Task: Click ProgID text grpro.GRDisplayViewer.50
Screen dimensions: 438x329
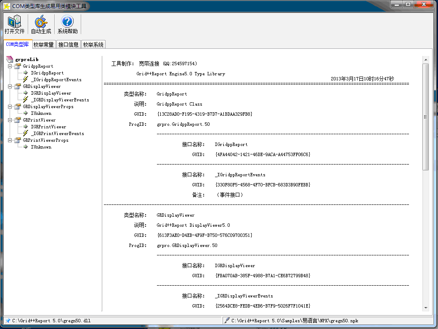Action: click(x=187, y=246)
